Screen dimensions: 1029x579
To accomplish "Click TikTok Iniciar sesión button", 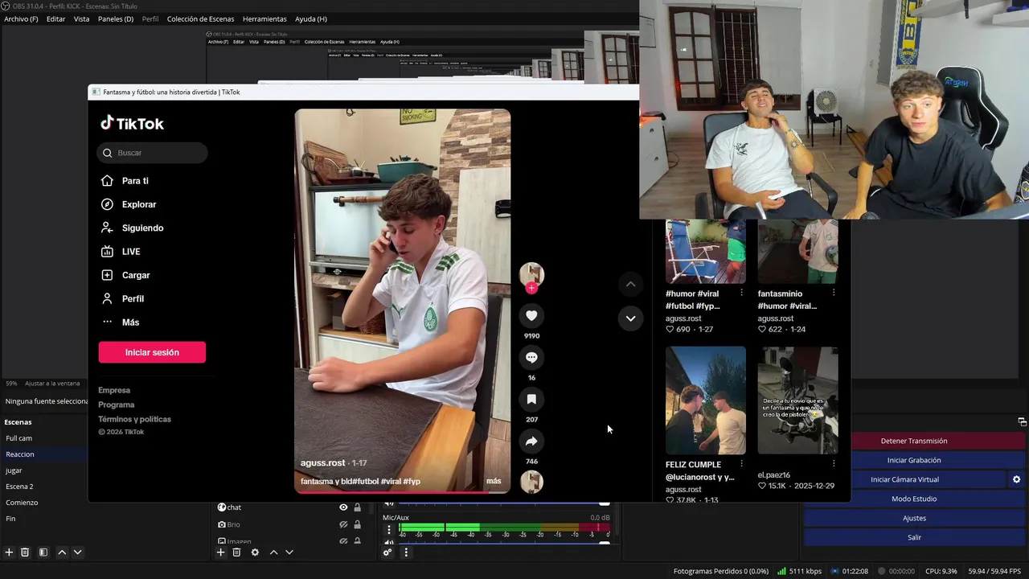I will click(152, 352).
